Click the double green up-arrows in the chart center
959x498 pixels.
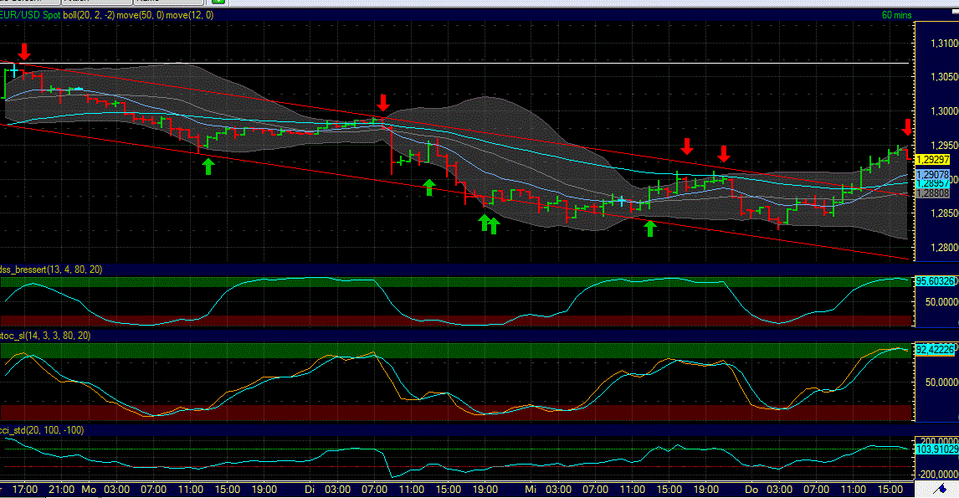pyautogui.click(x=489, y=222)
